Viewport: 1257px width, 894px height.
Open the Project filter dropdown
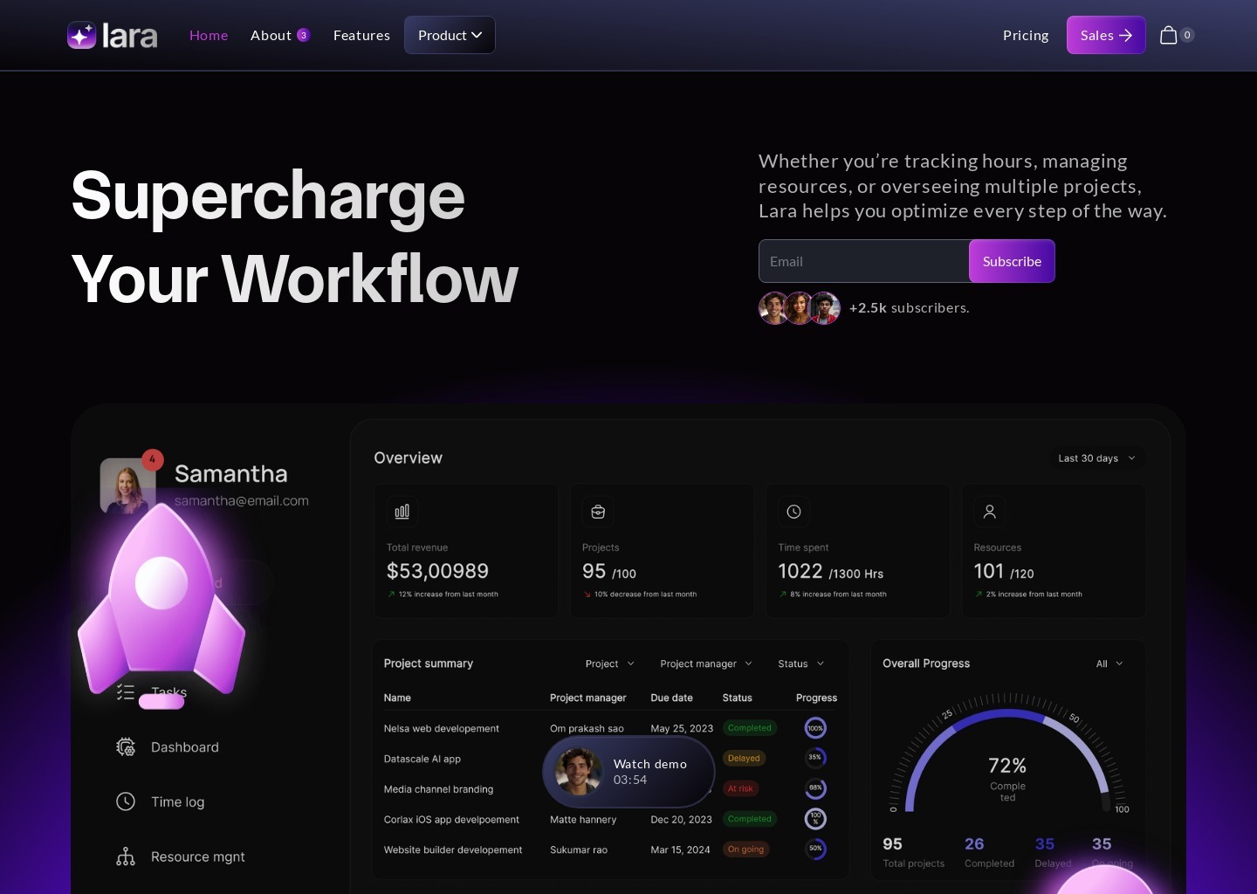point(609,664)
